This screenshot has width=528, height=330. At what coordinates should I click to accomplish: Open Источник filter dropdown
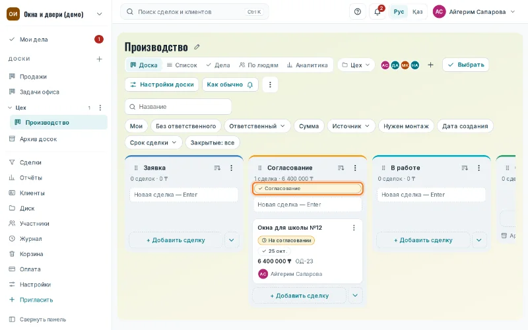click(351, 126)
